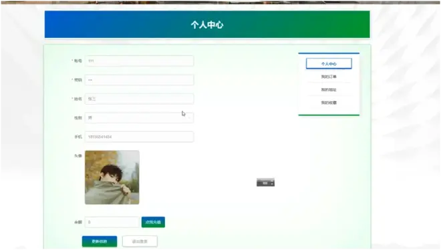The height and width of the screenshot is (250, 441).
Task: Click the 余额 balance input field
Action: [x=112, y=222]
